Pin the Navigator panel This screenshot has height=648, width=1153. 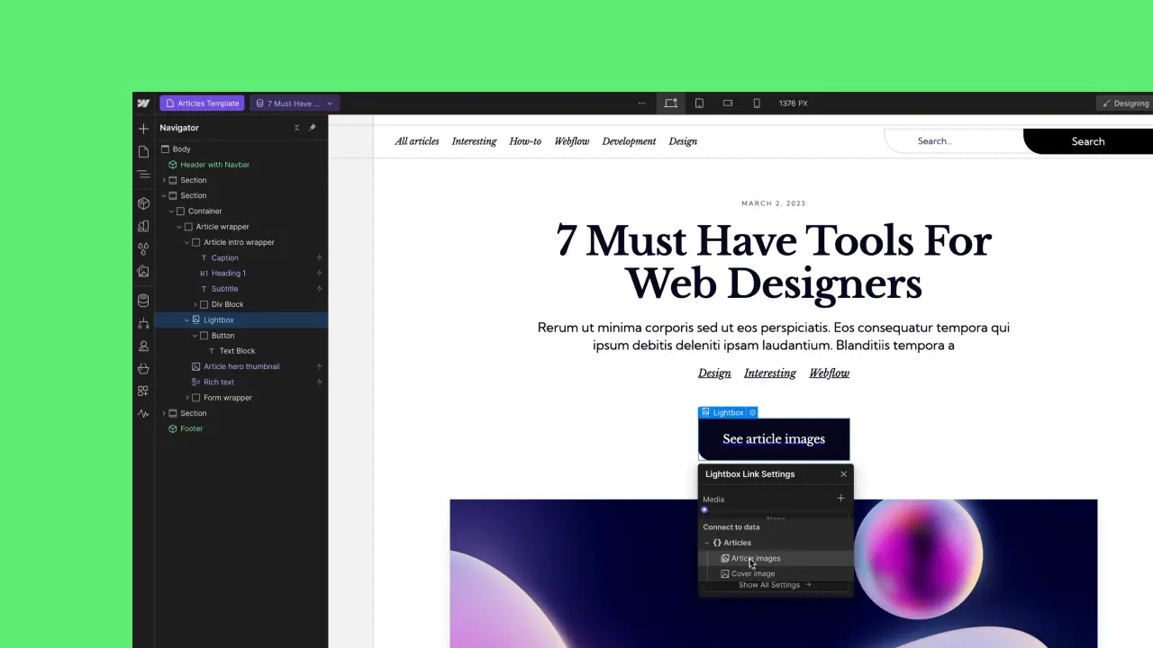(x=312, y=128)
